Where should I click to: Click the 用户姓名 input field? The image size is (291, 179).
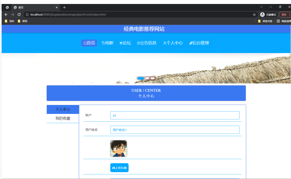point(175,130)
